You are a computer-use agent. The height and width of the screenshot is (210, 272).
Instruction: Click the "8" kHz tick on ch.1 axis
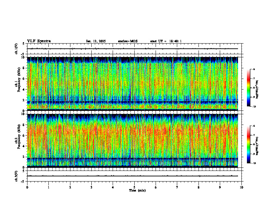coord(24,68)
